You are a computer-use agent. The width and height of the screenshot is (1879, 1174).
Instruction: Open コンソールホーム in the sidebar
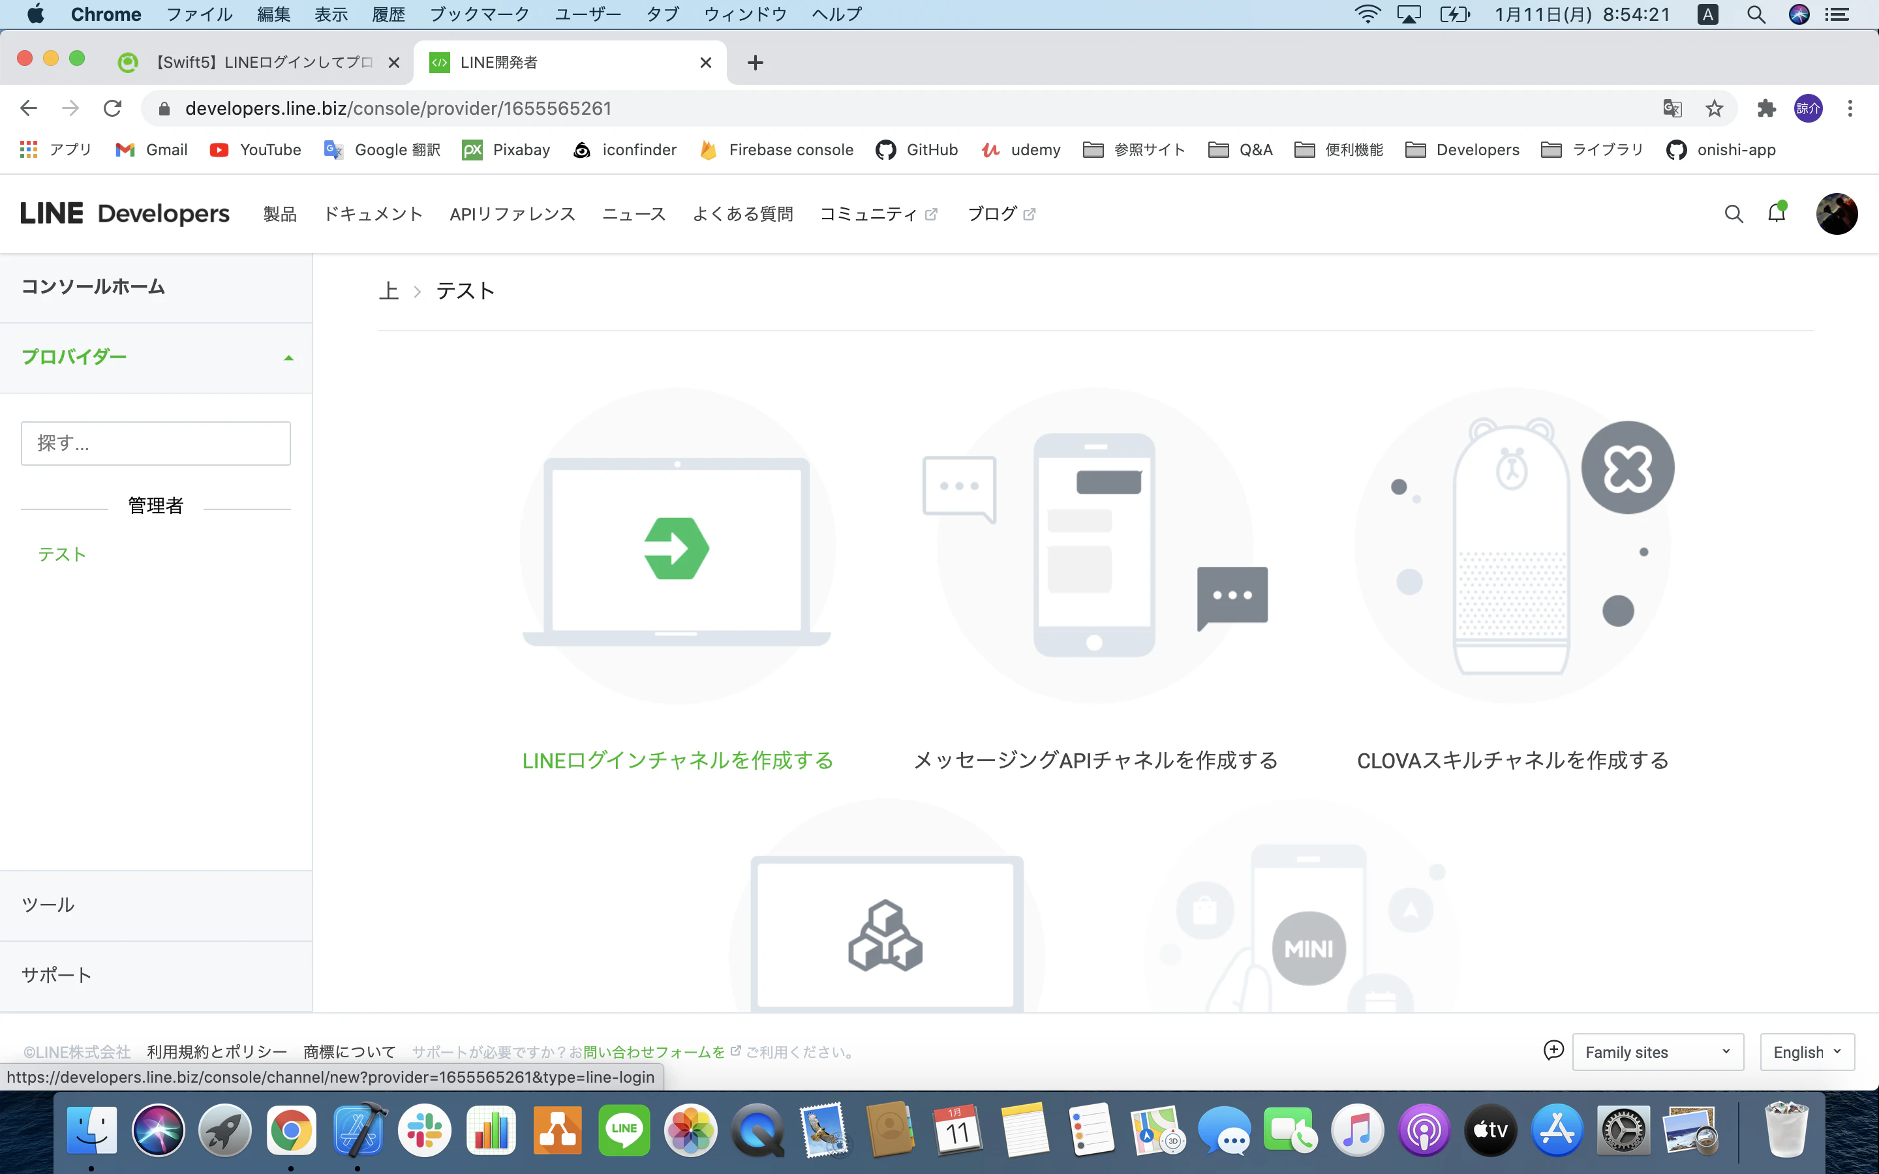[x=93, y=286]
